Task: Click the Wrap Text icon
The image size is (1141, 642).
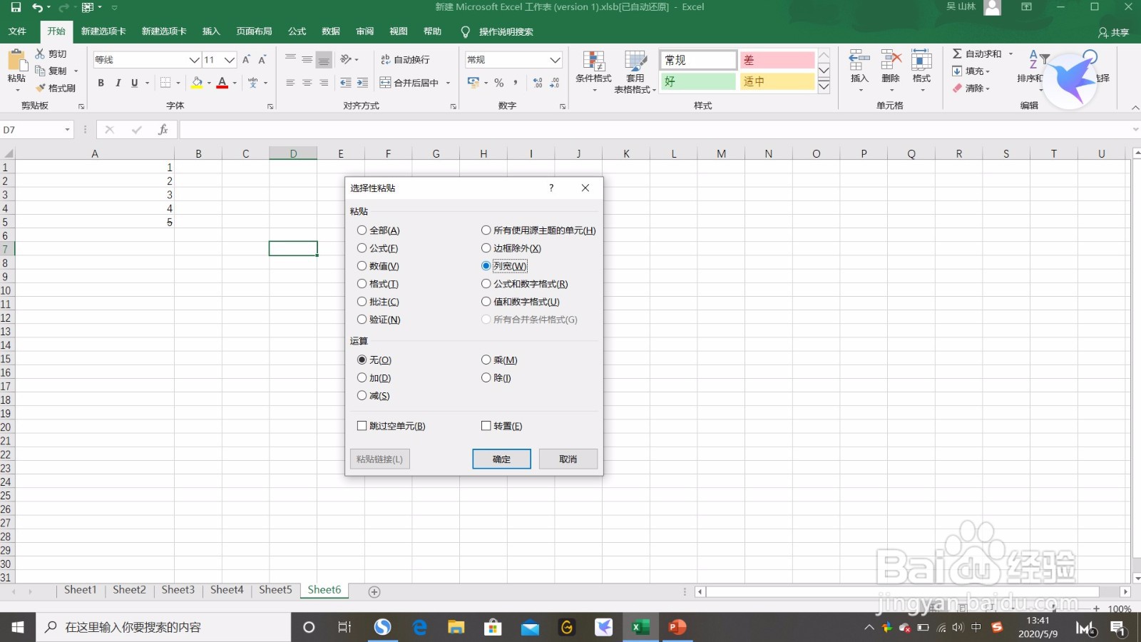Action: (385, 60)
